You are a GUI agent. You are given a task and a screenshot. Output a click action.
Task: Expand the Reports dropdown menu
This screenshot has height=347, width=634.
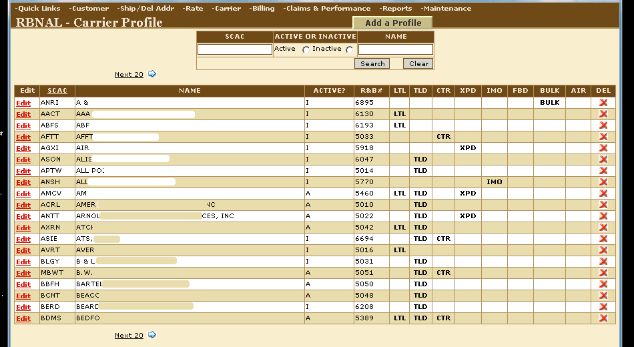tap(396, 9)
